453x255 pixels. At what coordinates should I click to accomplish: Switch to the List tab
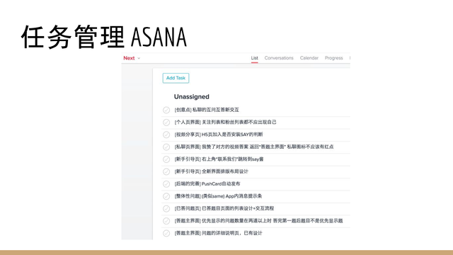pos(255,58)
